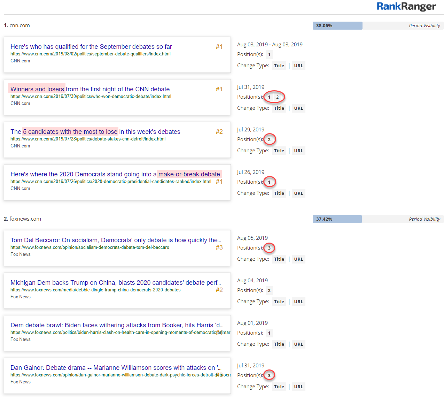Open 'Winners and losers from the first night' headline
This screenshot has height=397, width=444.
(90, 89)
